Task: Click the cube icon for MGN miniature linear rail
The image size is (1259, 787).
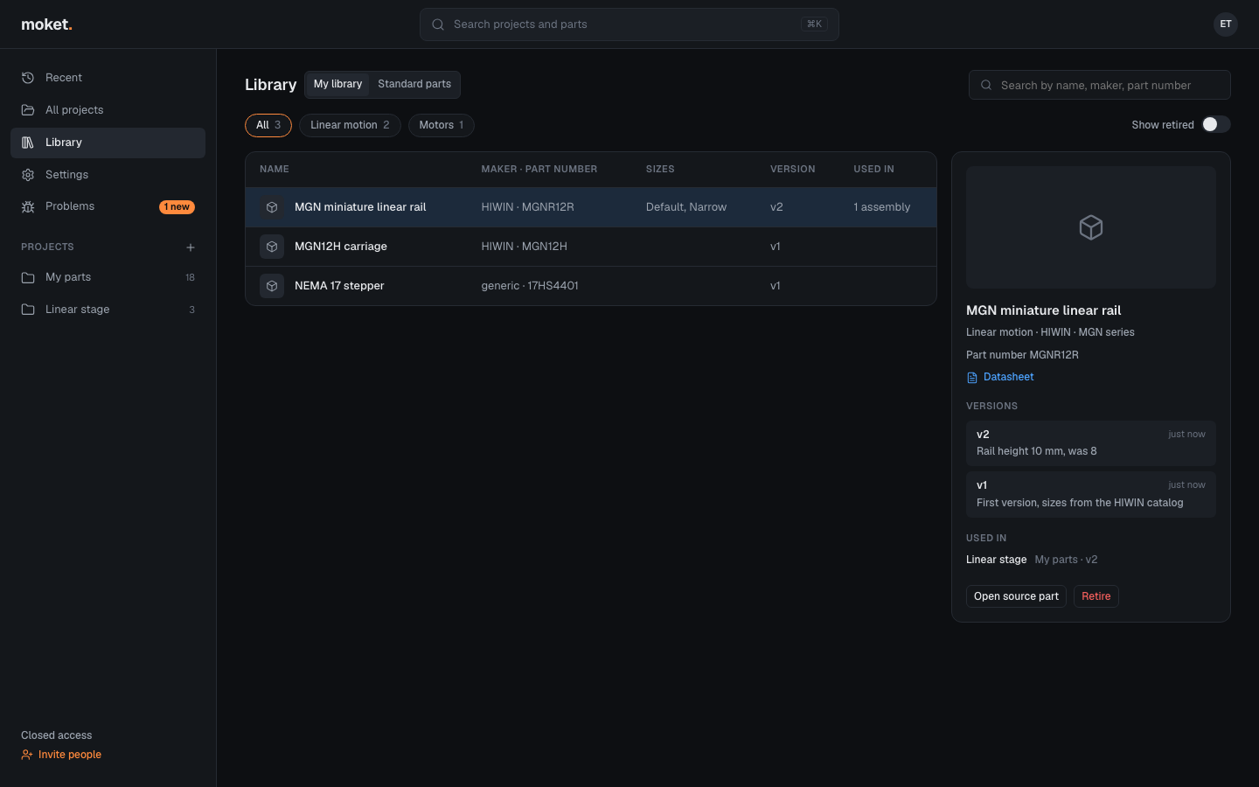Action: (272, 207)
